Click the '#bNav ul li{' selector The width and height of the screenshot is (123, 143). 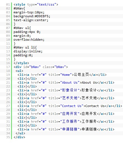tap(25, 47)
